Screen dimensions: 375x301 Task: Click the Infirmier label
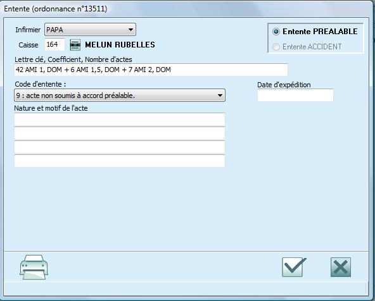[28, 30]
